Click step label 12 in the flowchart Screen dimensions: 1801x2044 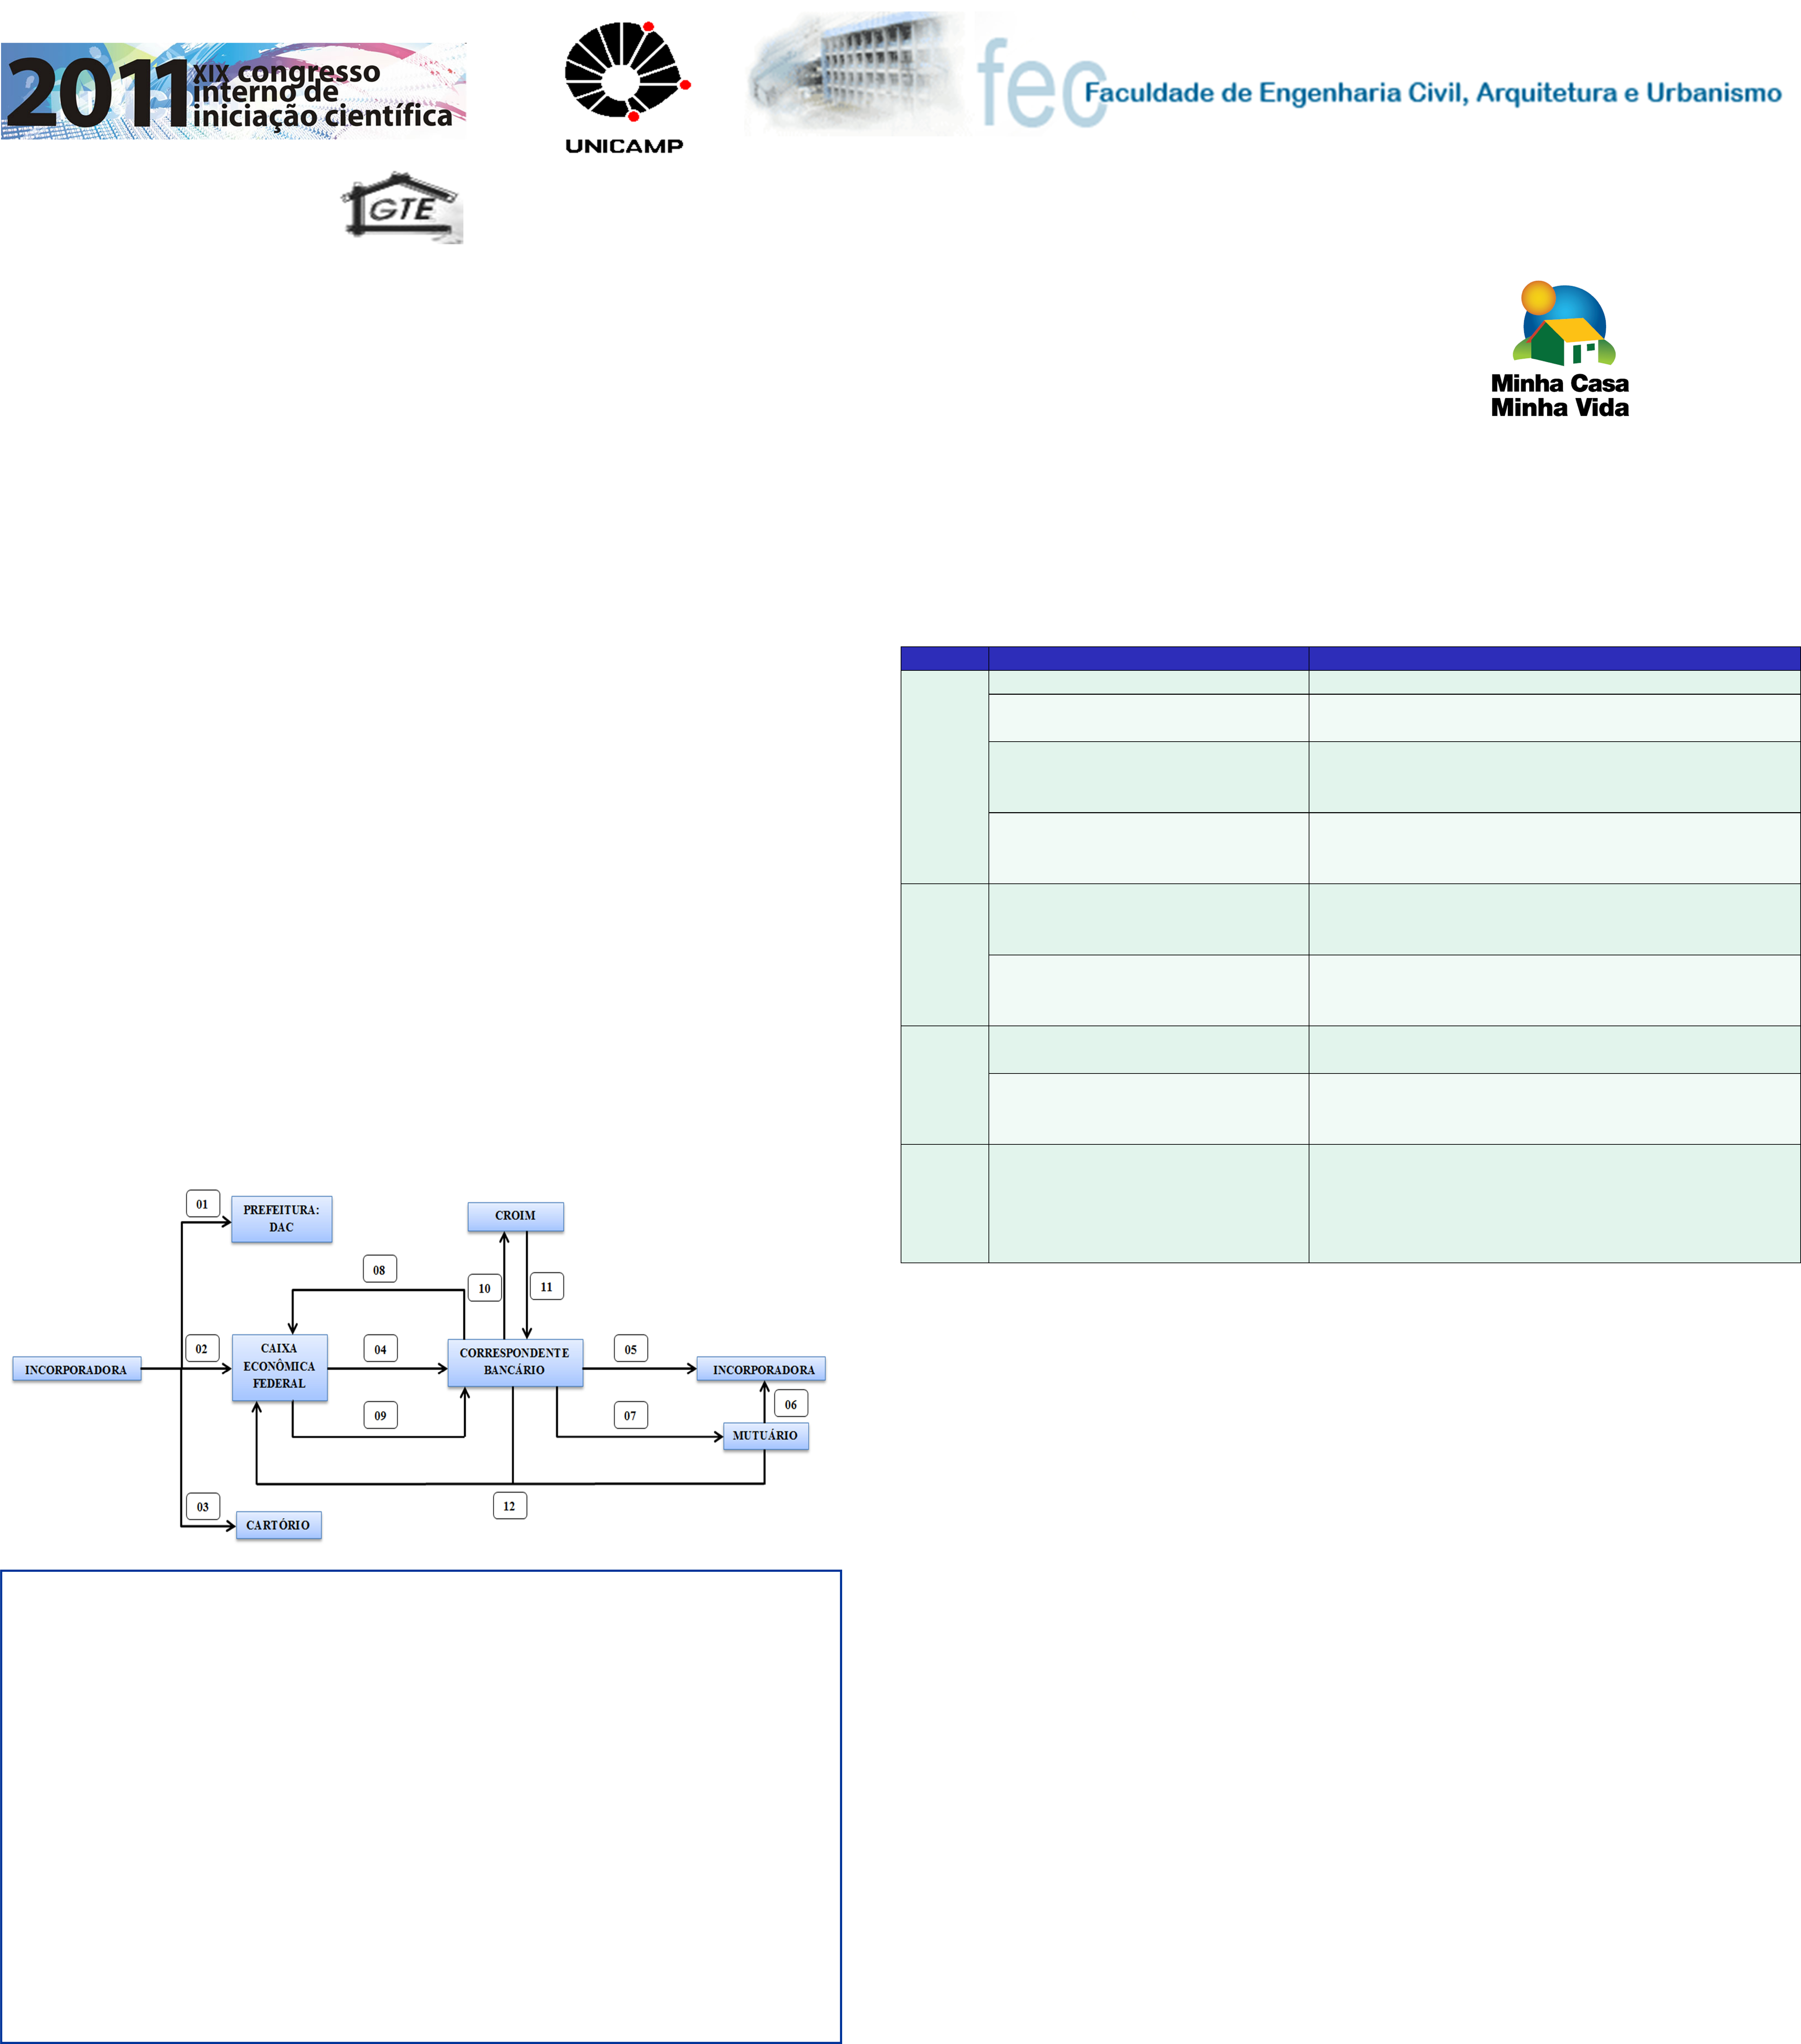510,1505
